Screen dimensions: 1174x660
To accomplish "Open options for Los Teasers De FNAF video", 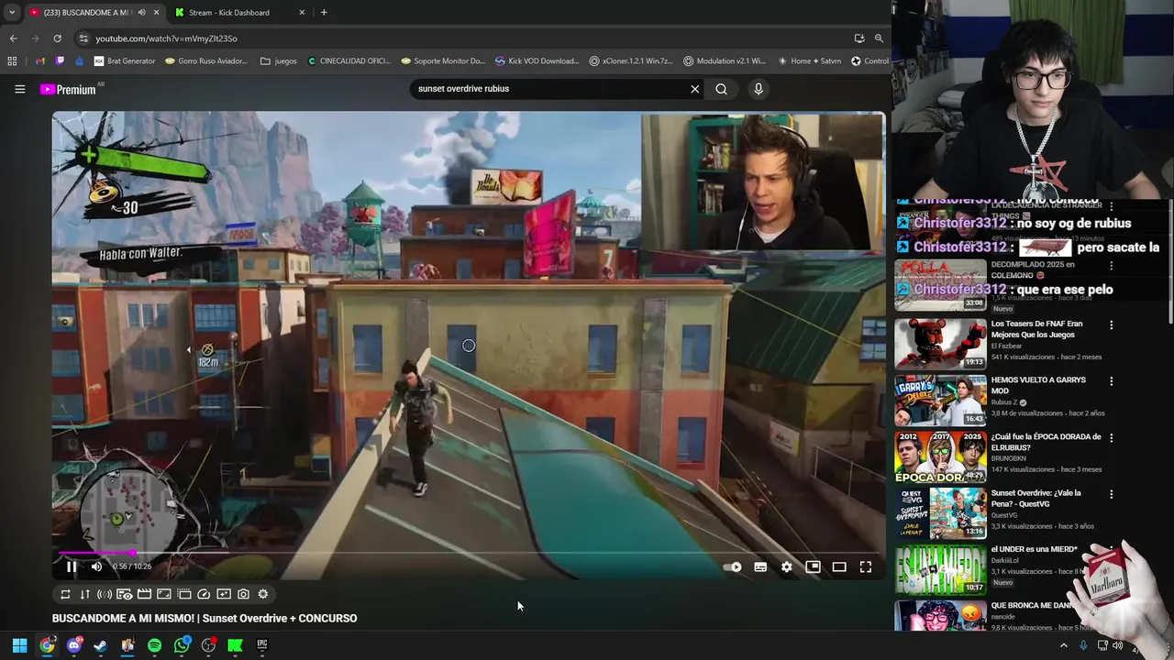I will click(1111, 325).
